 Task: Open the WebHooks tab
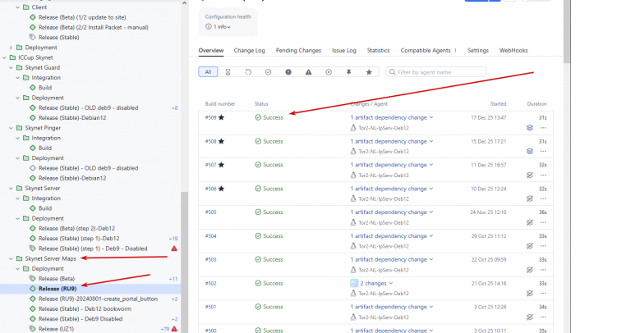[x=514, y=51]
